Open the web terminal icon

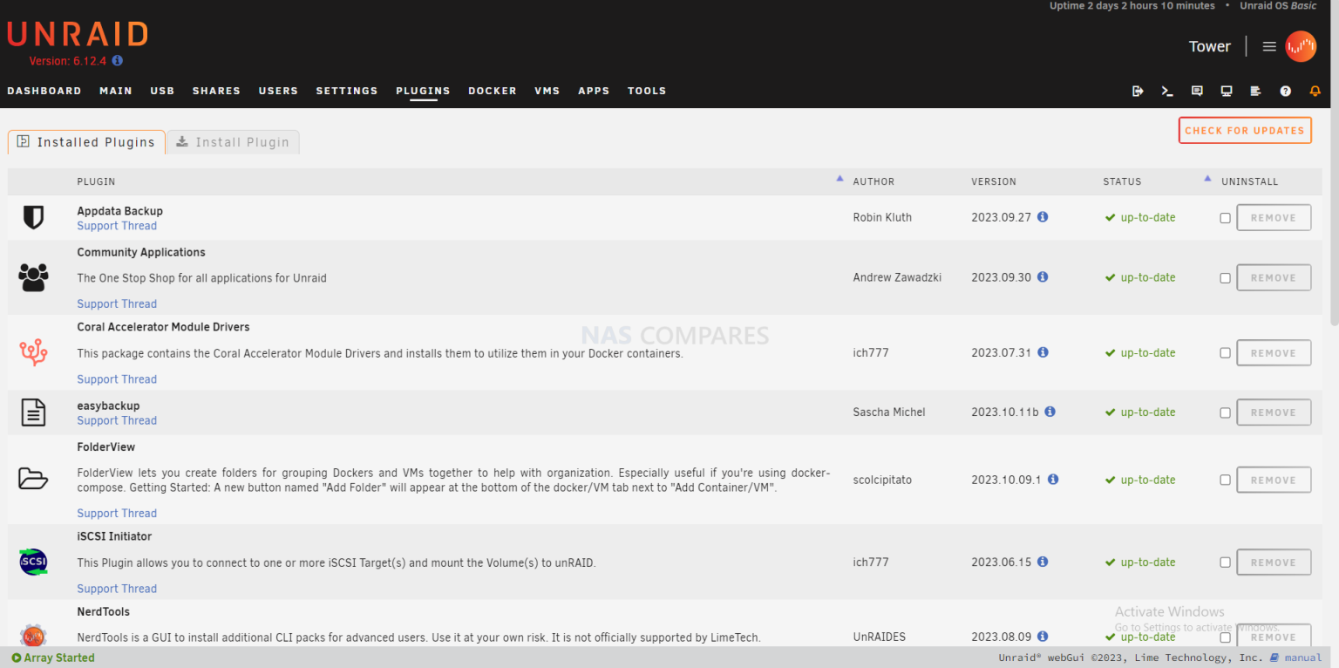click(x=1167, y=91)
